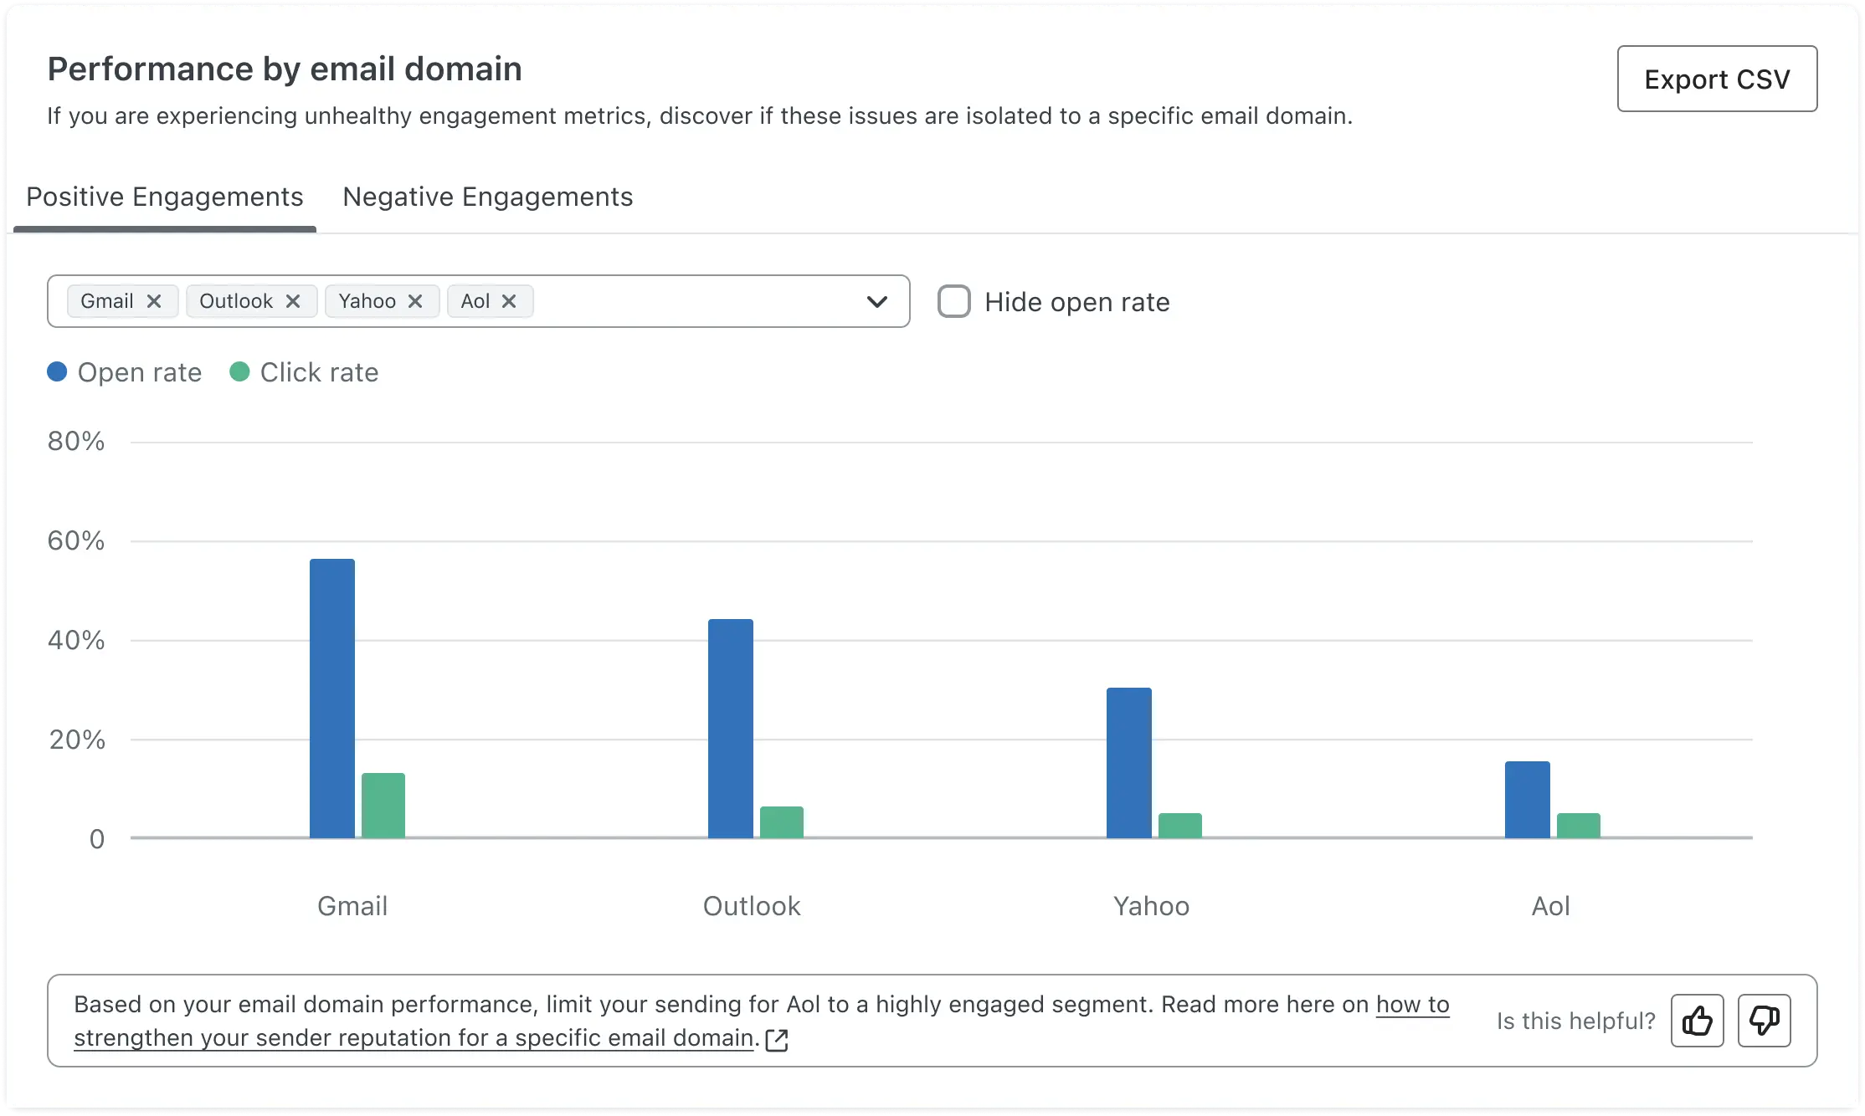Click the blue Open rate legend dot
1865x1116 pixels.
tap(57, 371)
